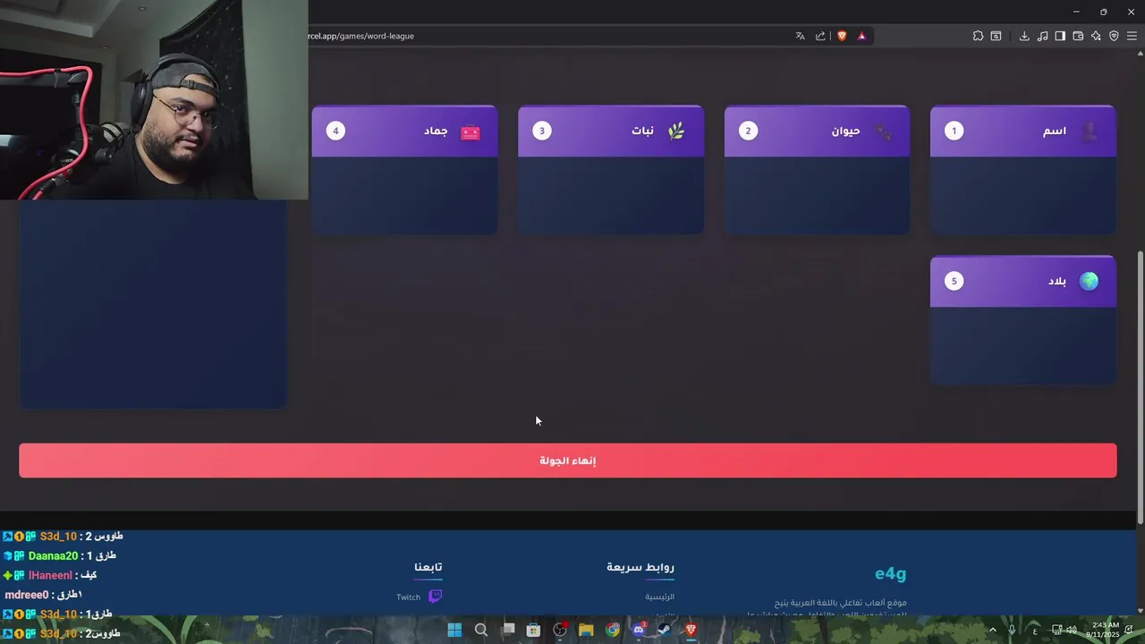The image size is (1145, 644).
Task: Toggle the browser sidebar panel icon
Action: coord(1060,36)
